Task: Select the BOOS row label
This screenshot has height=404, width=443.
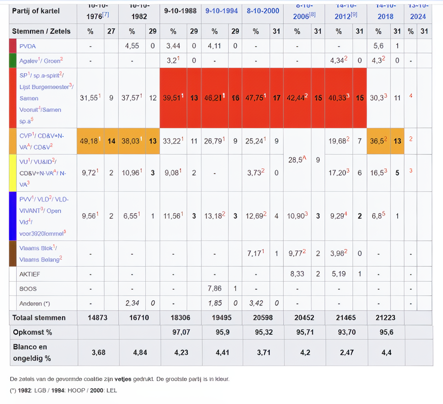Action: (x=47, y=289)
